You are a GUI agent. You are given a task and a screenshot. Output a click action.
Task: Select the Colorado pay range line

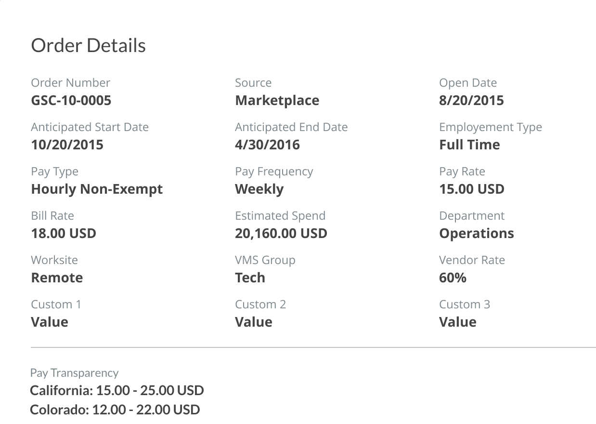click(x=115, y=410)
